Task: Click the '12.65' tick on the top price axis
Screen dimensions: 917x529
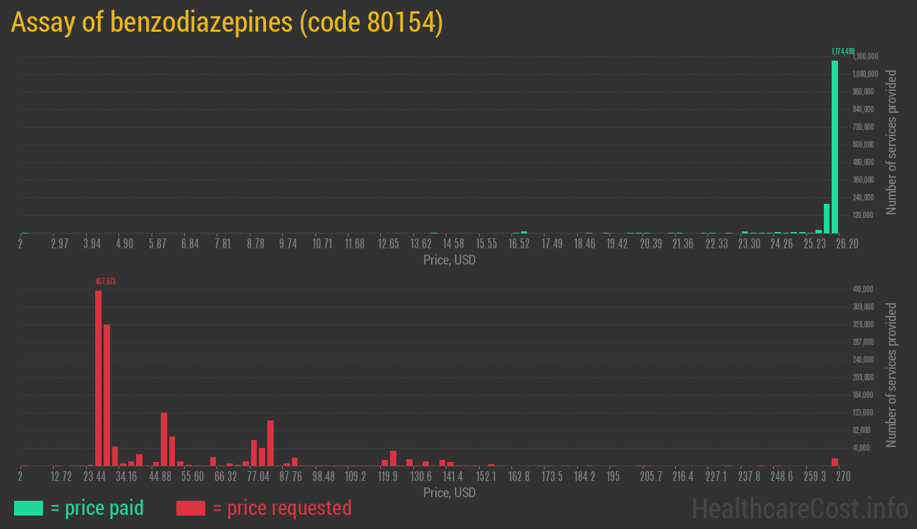Action: tap(389, 244)
